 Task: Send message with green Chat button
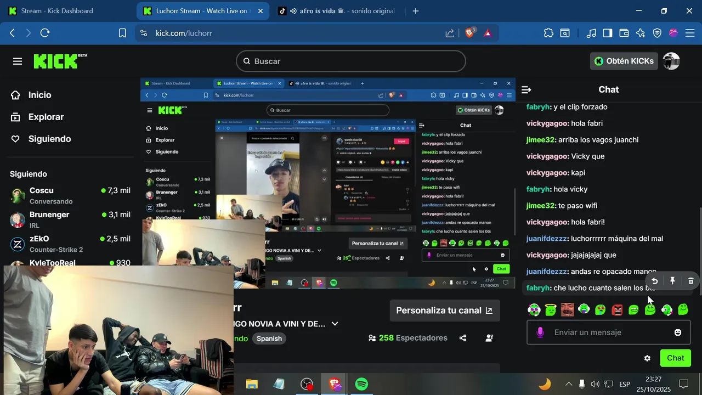pos(675,358)
